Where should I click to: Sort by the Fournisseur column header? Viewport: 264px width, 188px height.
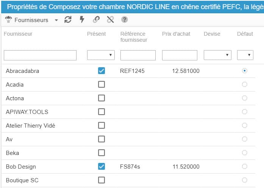[18, 34]
